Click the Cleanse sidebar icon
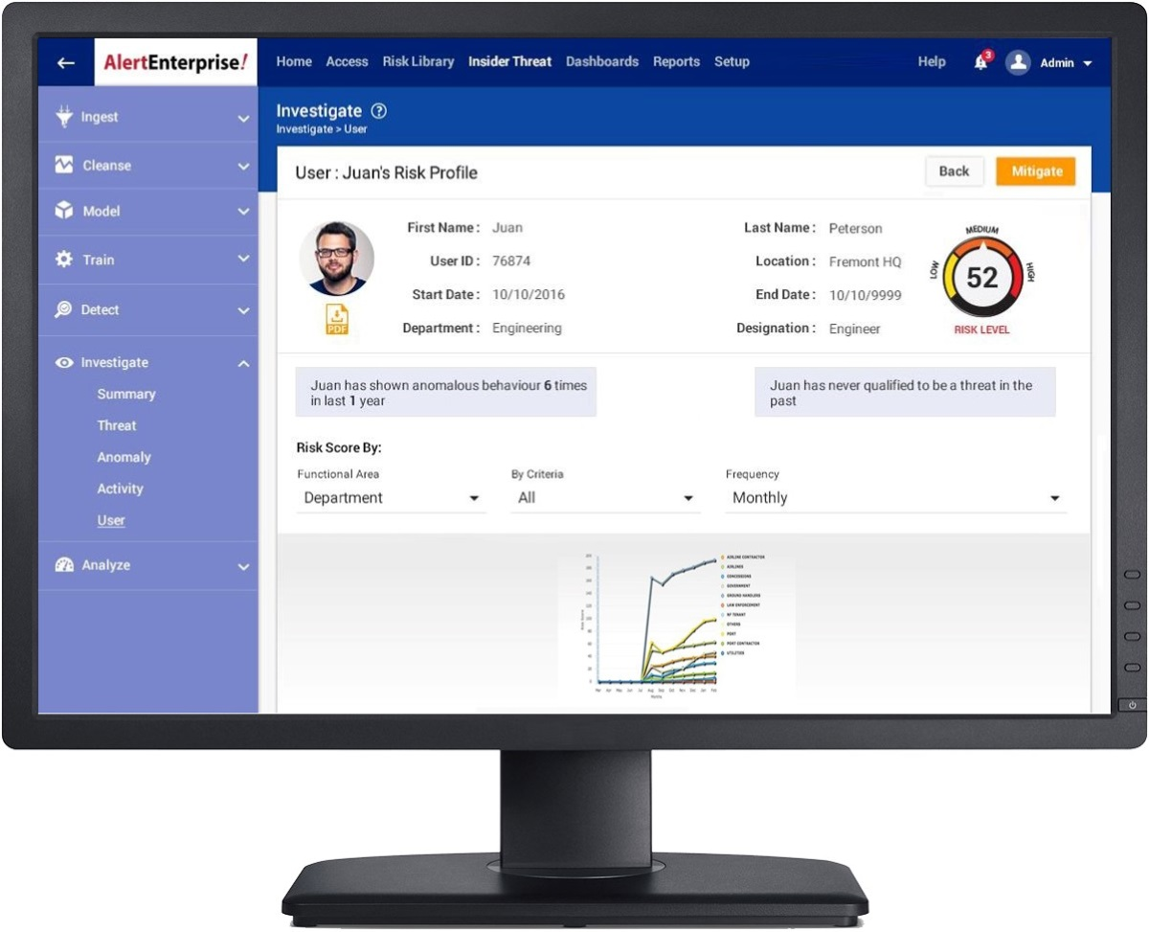Screen dimensions: 1149x932 tap(63, 165)
